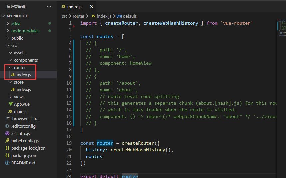This screenshot has height=178, width=286.
Task: Close the index.js editor tab
Action: [92, 7]
